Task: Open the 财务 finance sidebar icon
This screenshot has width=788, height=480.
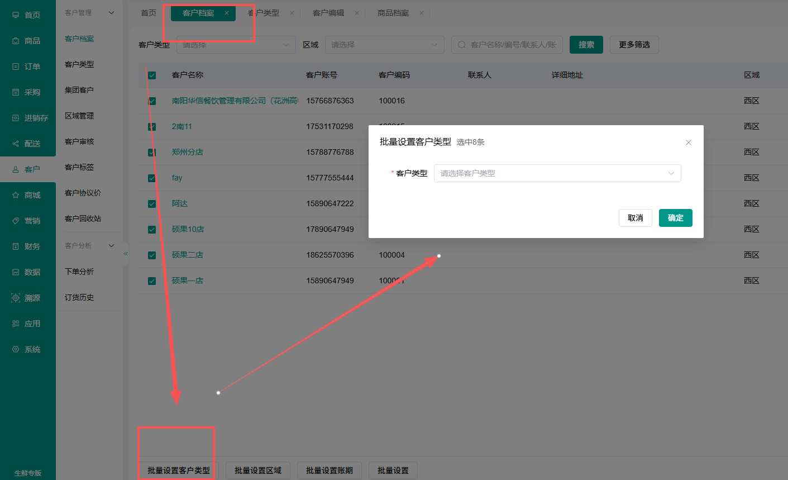Action: click(16, 246)
